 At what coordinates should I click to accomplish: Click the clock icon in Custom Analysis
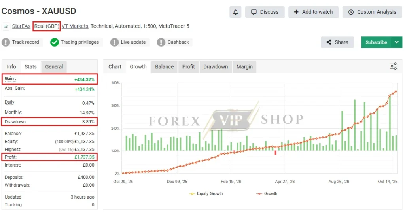tap(351, 12)
